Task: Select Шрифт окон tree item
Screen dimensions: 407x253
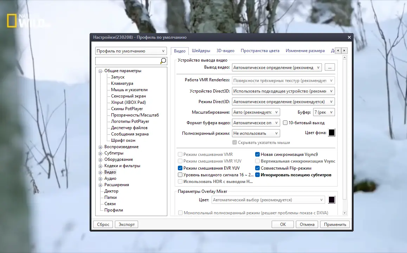Action: (x=123, y=140)
